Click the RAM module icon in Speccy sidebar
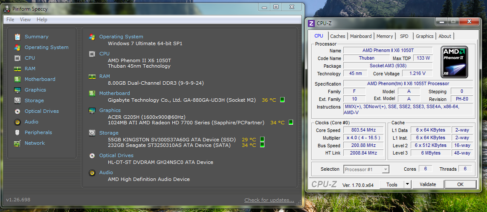 (x=17, y=69)
